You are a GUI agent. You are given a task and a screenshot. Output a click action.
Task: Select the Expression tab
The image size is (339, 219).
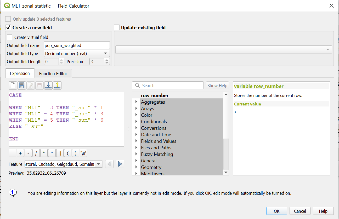coord(20,74)
